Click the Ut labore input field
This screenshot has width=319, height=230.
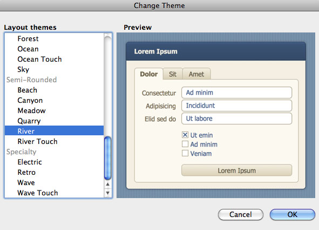click(x=236, y=119)
